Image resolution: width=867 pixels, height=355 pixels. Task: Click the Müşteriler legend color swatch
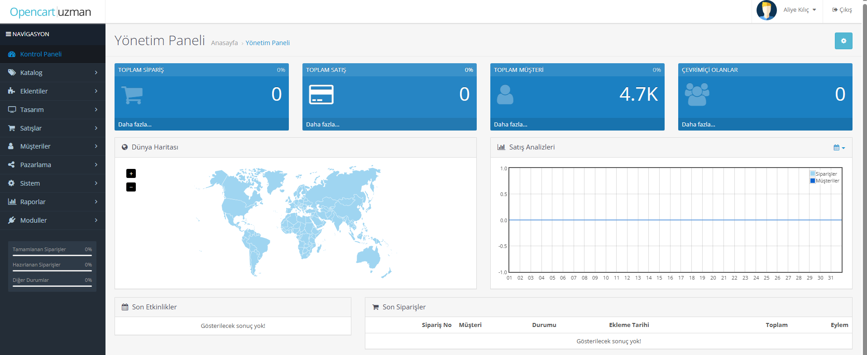pos(813,181)
